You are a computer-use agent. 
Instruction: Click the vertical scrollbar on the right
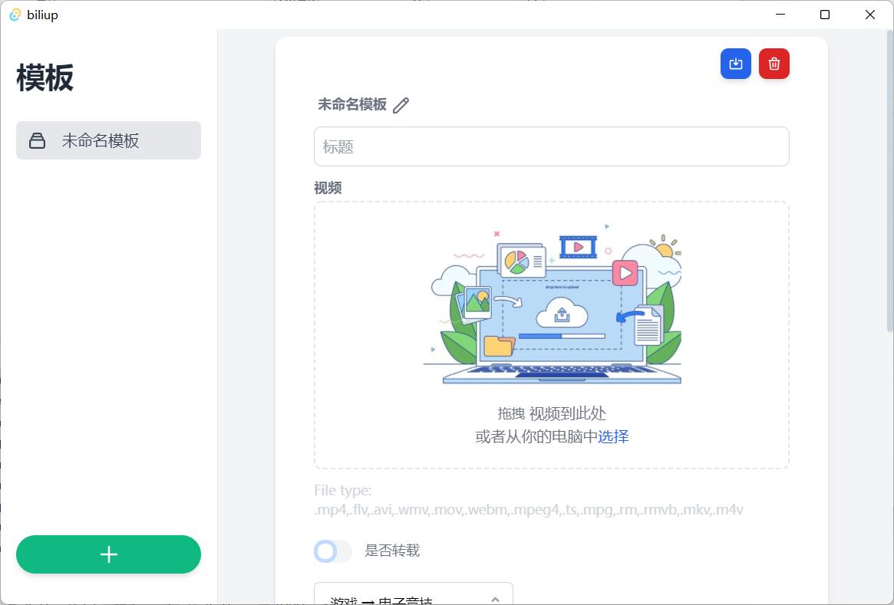click(x=889, y=184)
